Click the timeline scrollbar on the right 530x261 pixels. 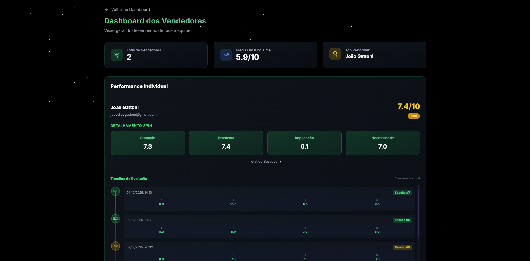(x=418, y=212)
